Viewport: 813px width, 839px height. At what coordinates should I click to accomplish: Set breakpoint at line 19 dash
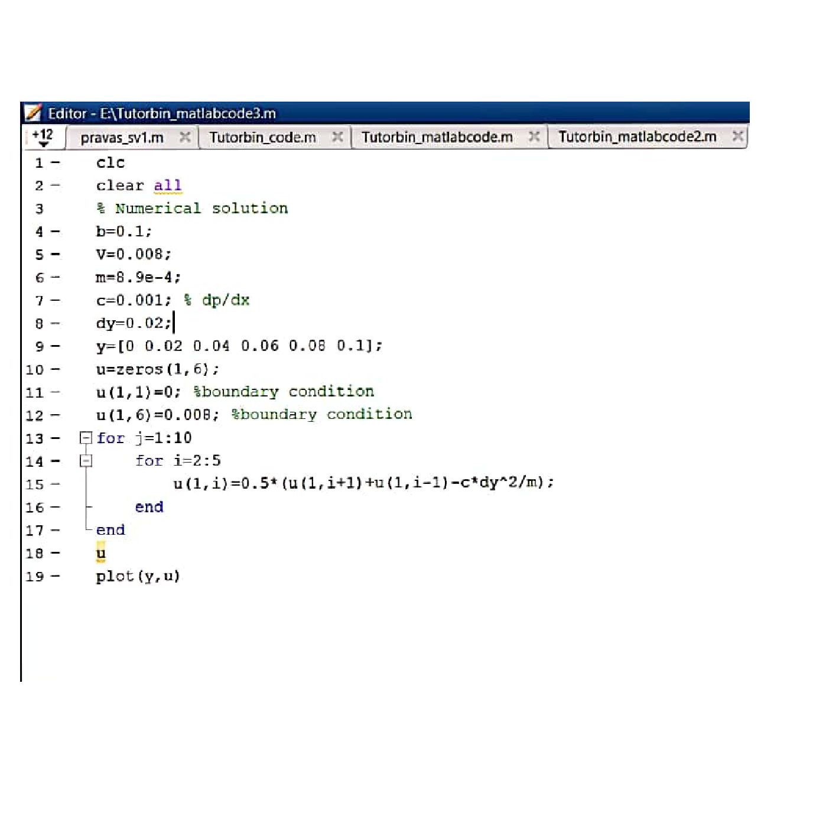coord(56,577)
